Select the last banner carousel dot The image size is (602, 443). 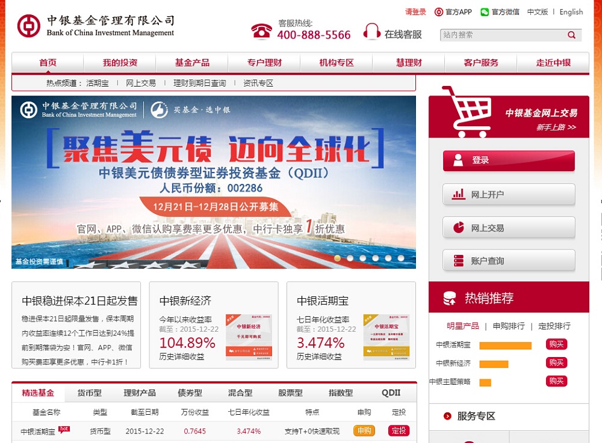[x=401, y=258]
